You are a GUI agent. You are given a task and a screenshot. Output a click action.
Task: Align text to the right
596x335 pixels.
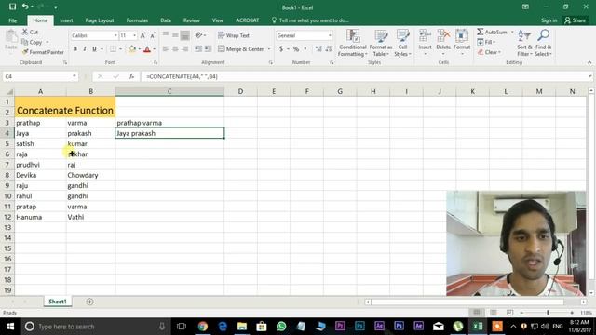pyautogui.click(x=184, y=49)
